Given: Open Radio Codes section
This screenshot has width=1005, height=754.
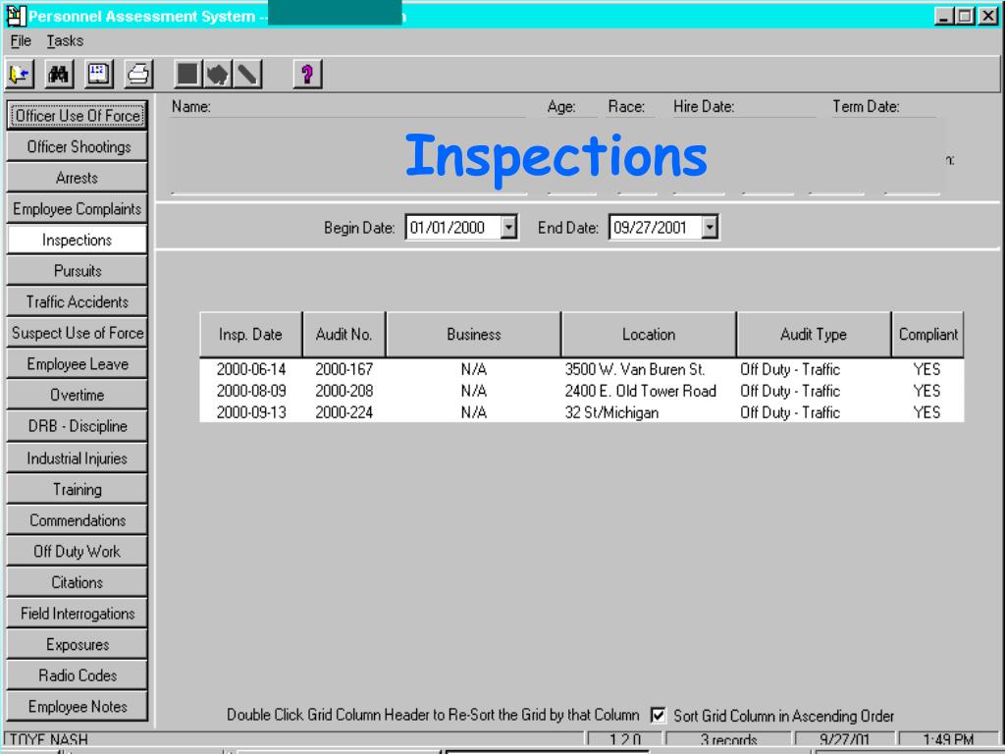Looking at the screenshot, I should click(77, 675).
